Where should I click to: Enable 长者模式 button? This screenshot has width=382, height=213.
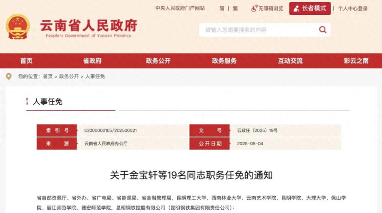(x=310, y=8)
